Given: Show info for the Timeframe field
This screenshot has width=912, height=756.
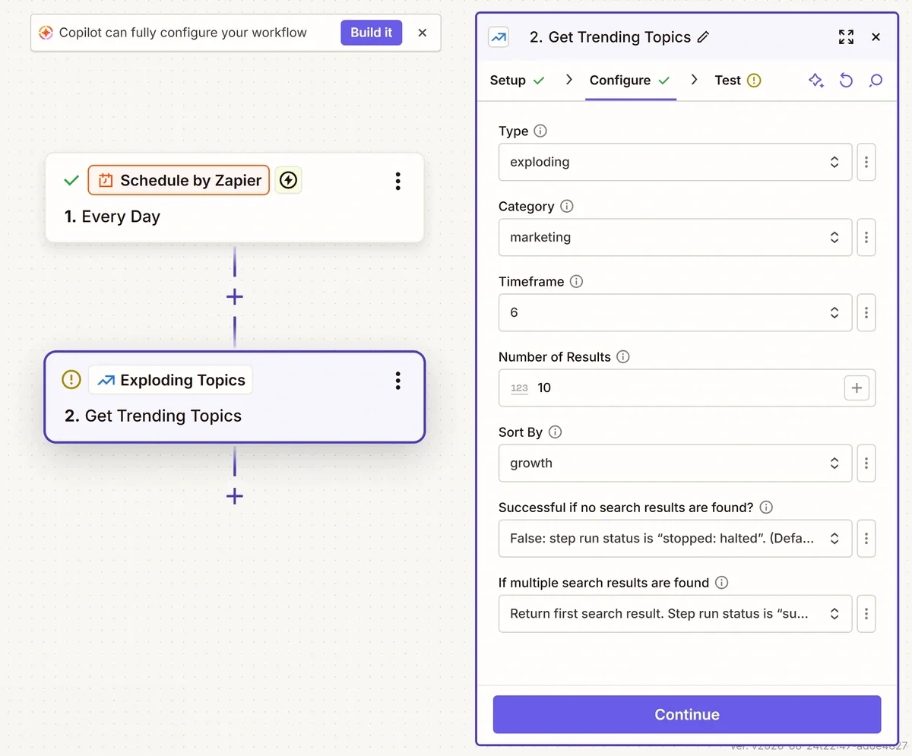Looking at the screenshot, I should pos(576,281).
